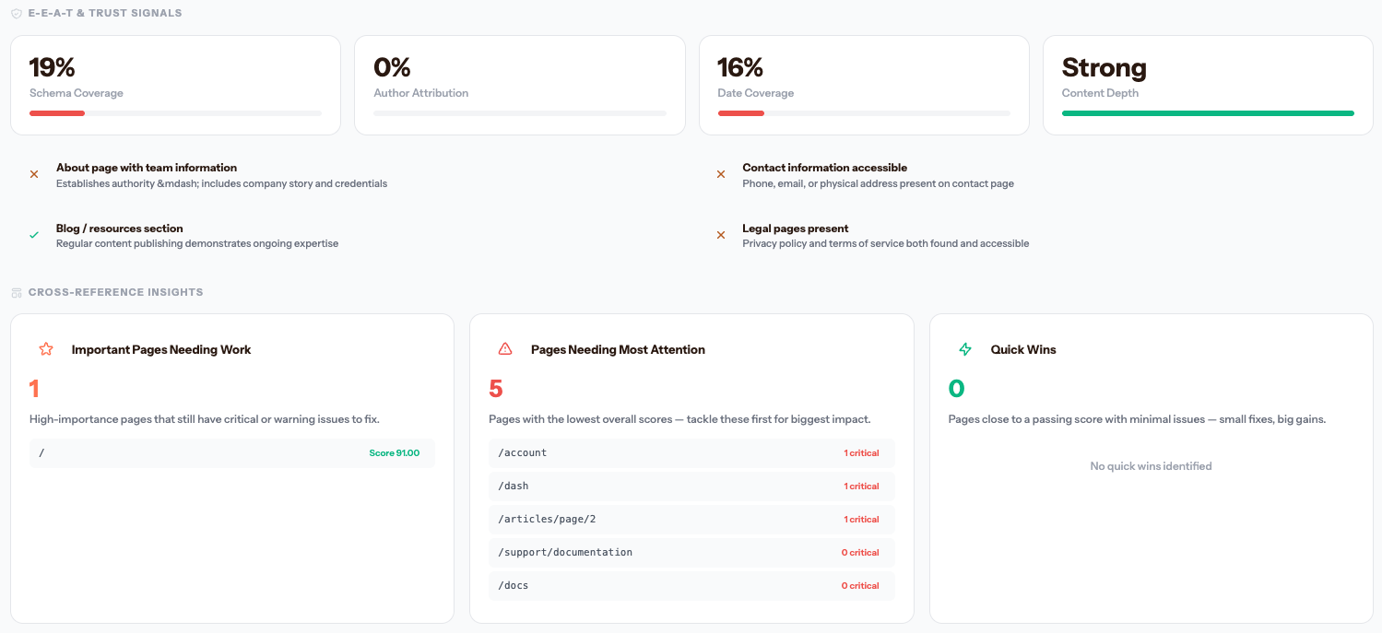Select the /docs row in the list

point(691,585)
